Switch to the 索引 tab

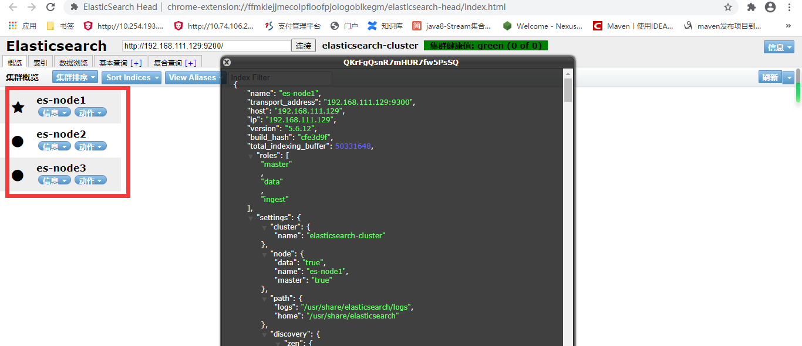point(41,63)
